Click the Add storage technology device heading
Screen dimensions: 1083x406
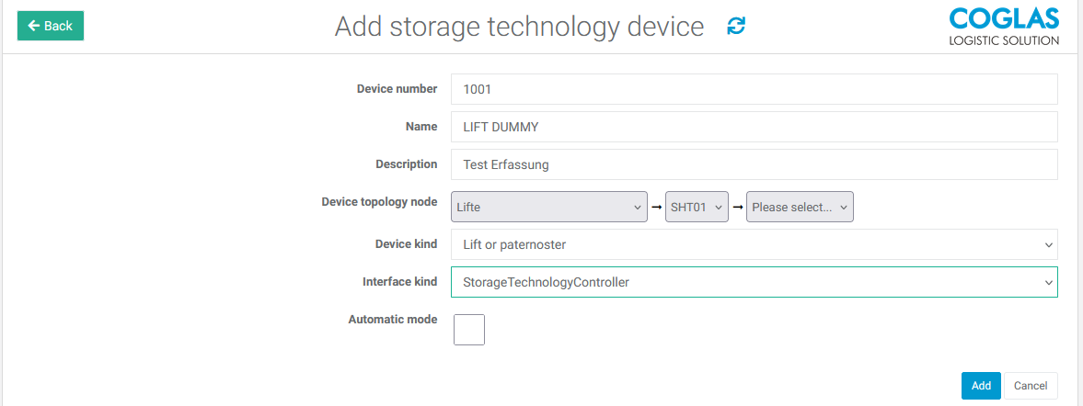coord(519,27)
